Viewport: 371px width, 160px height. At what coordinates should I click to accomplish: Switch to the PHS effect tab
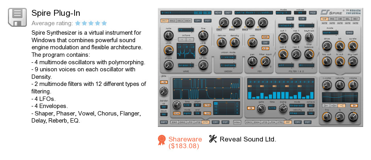(332, 19)
